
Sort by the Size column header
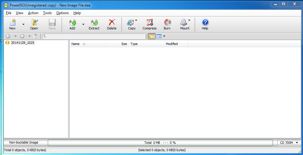pos(117,44)
